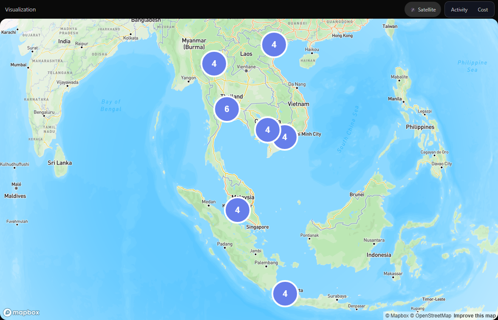Click the Mapbox logo

coord(21,312)
